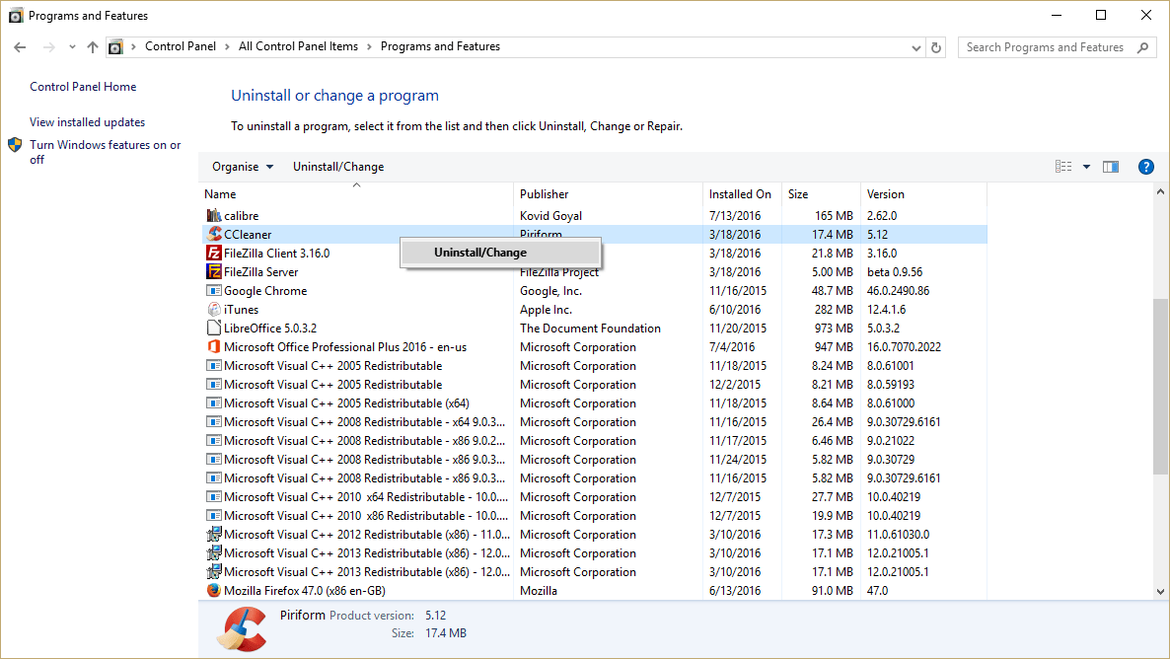Click the iTunes program icon
Image resolution: width=1170 pixels, height=659 pixels.
tap(213, 310)
